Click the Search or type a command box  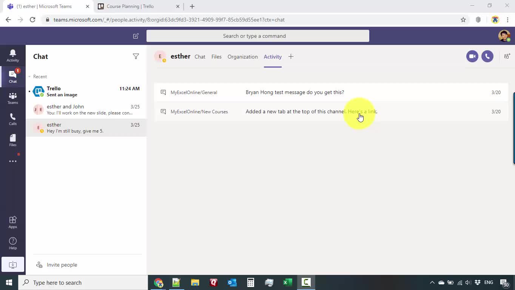tap(257, 36)
